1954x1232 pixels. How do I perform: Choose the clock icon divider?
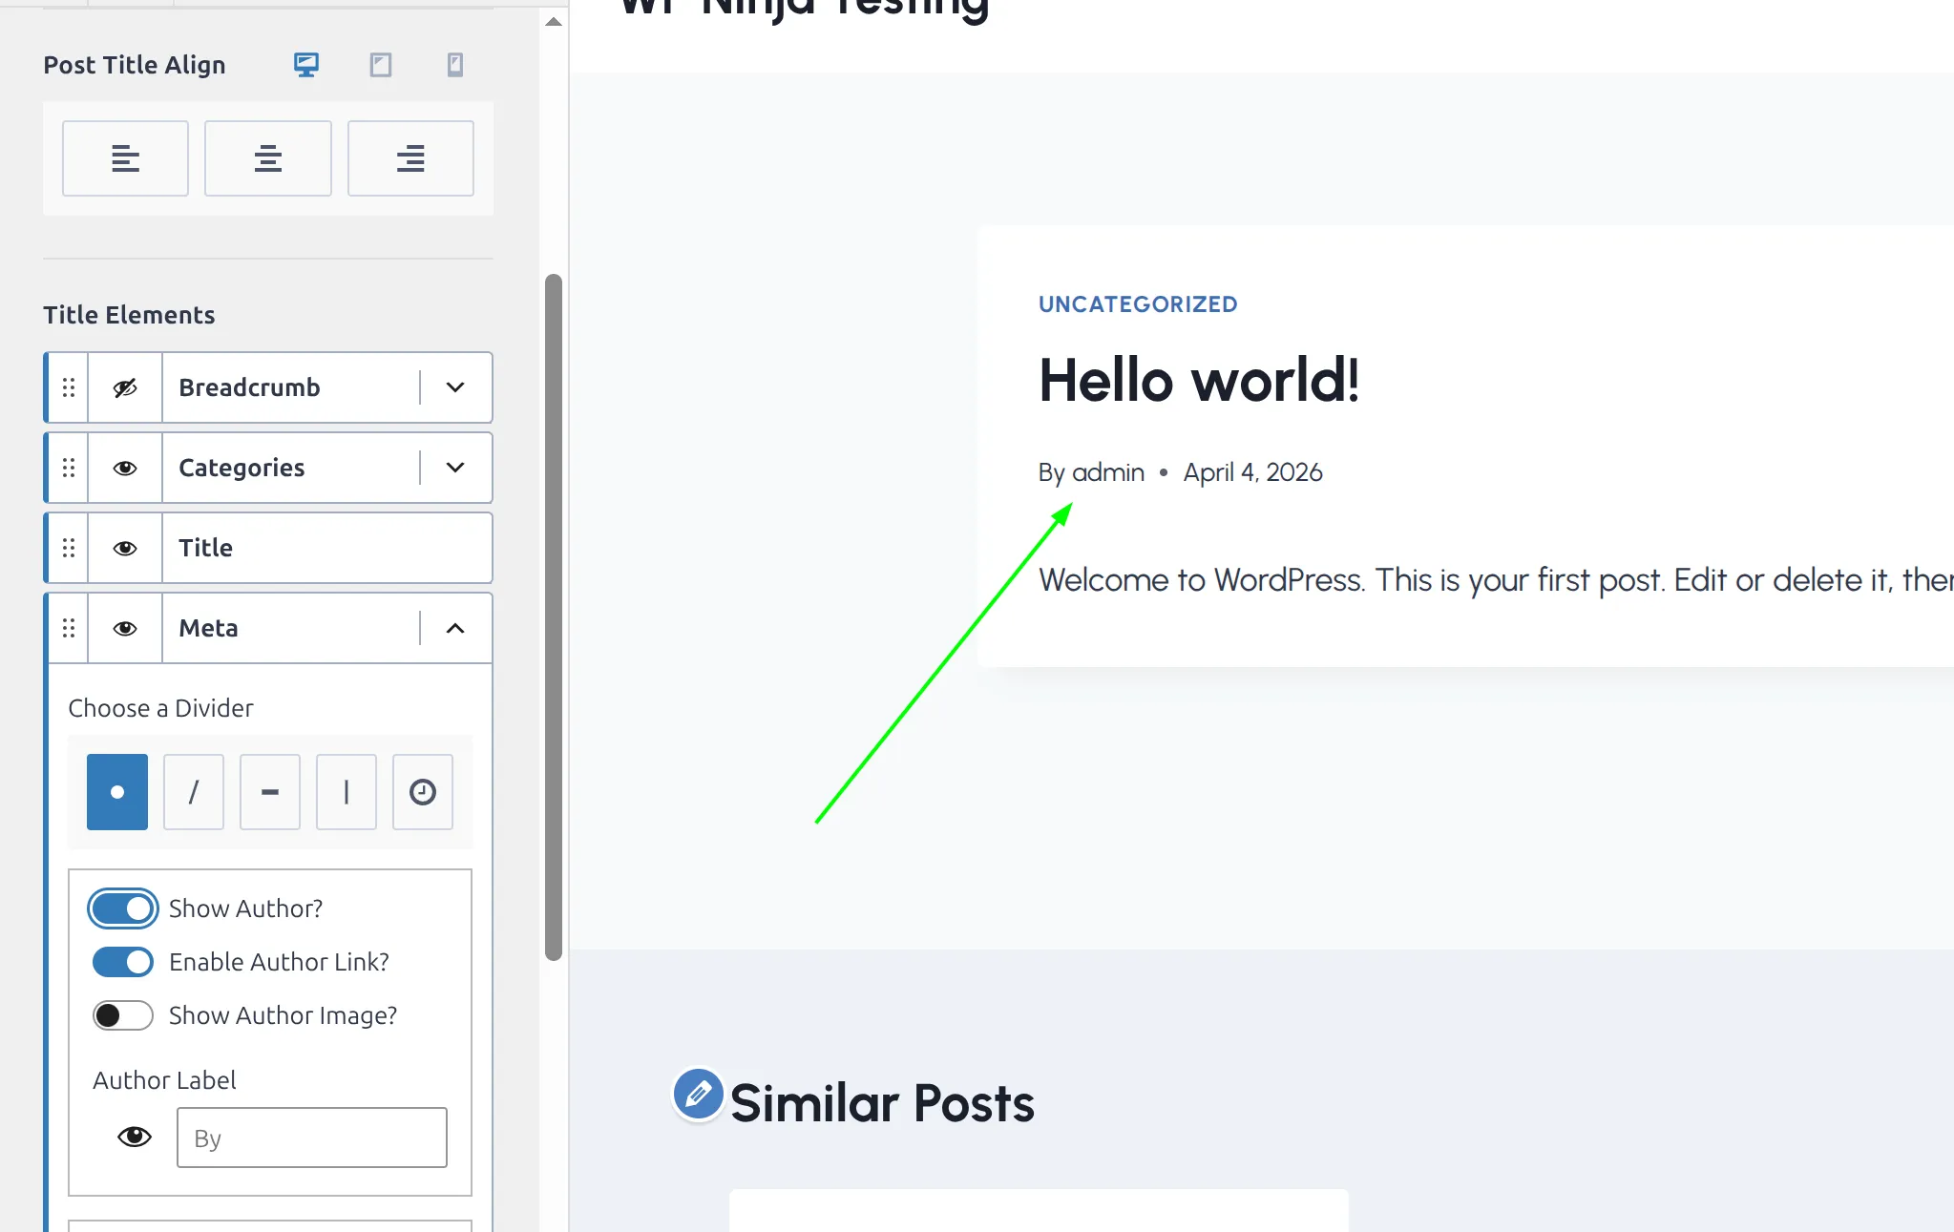click(x=423, y=792)
